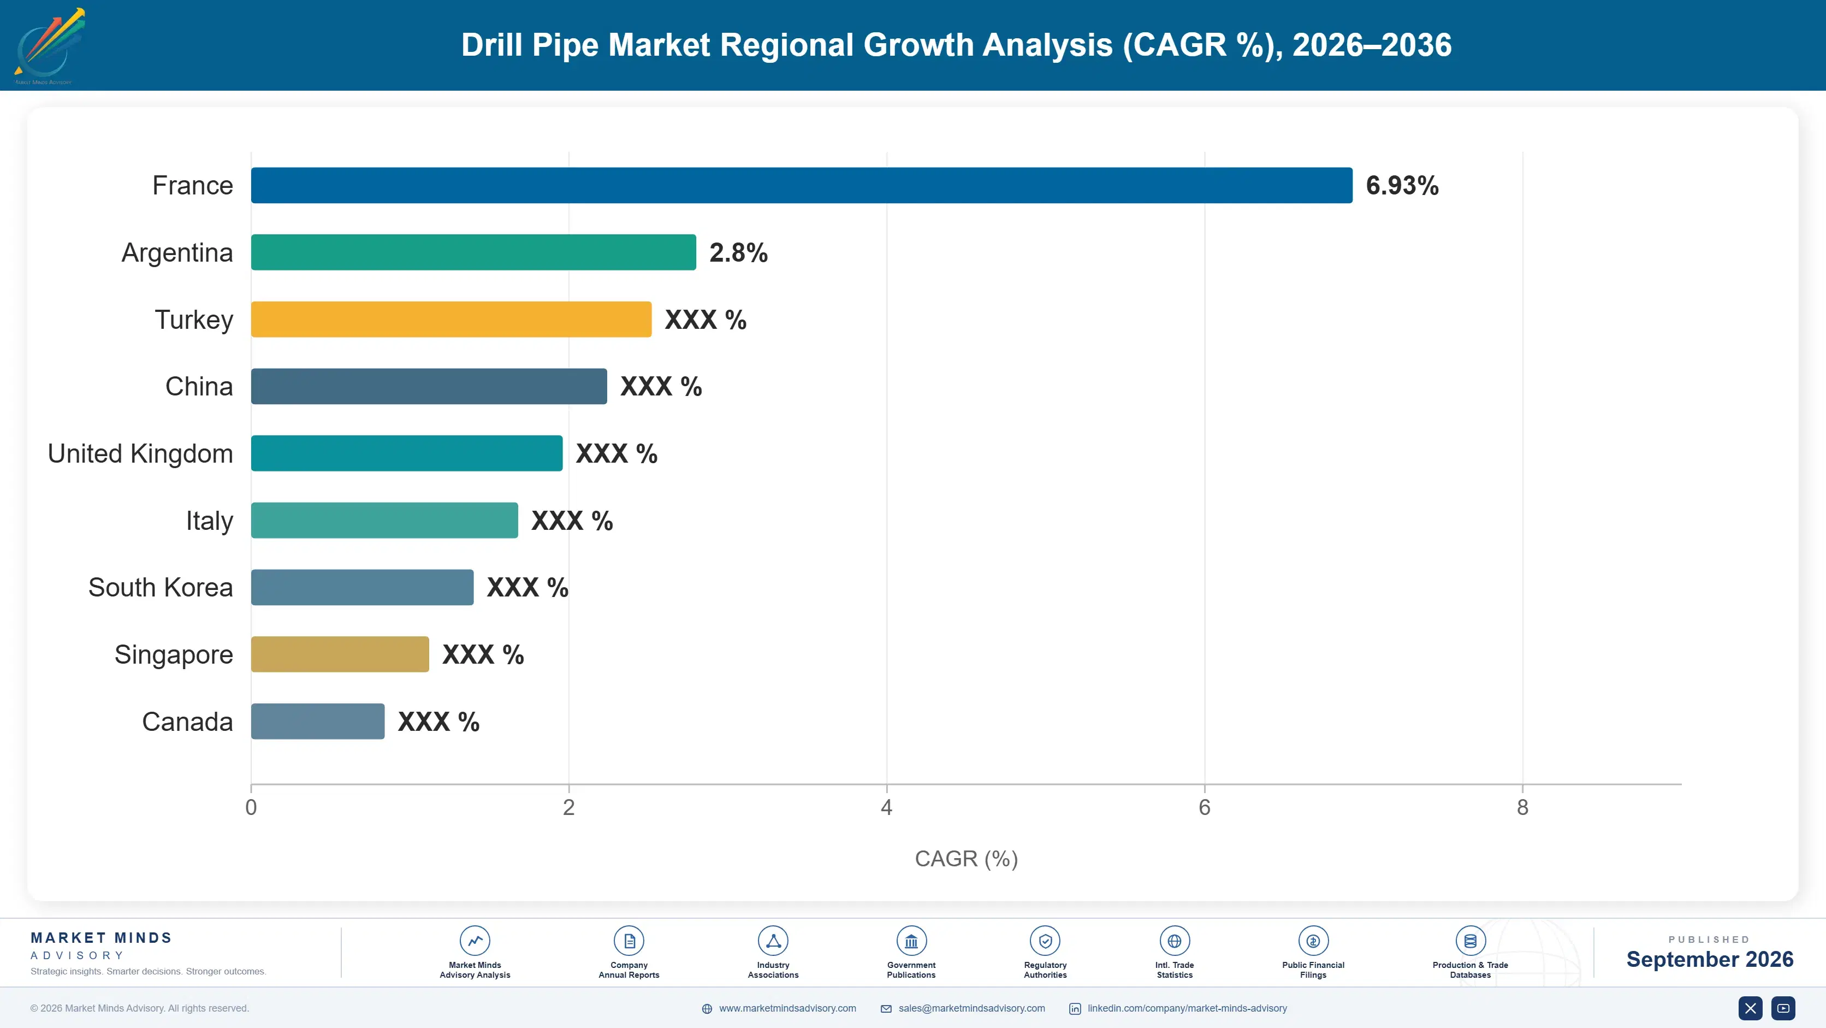Click the Company Annual Reports icon

click(629, 941)
